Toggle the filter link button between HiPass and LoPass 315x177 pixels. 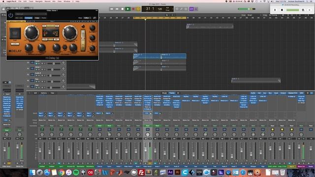(64, 47)
